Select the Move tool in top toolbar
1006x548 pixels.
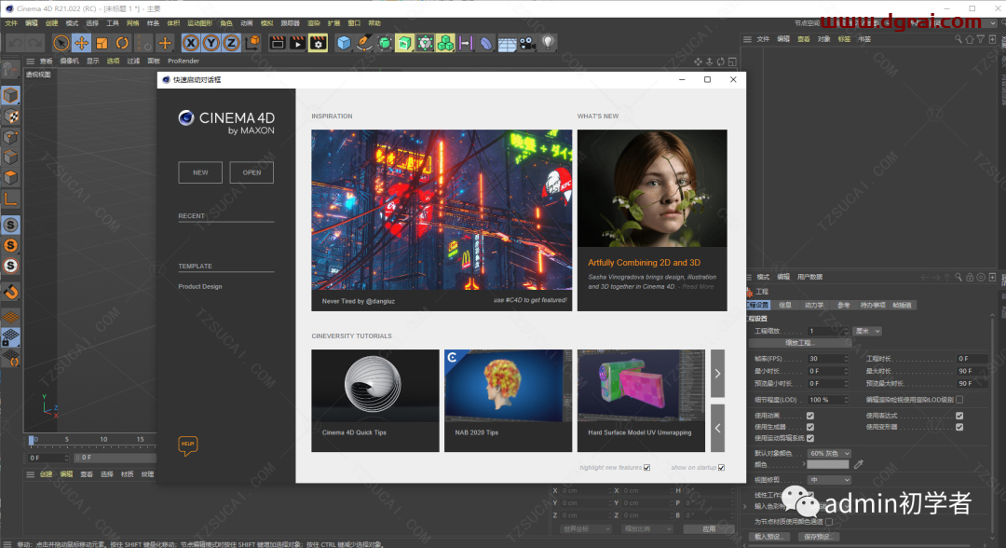tap(81, 43)
